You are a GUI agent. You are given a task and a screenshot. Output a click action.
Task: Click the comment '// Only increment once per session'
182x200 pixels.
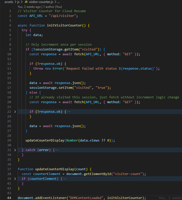59,45
